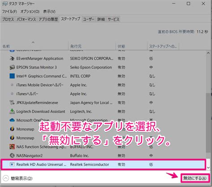Click the Intel Graphics Command Center blue icon
This screenshot has height=187, width=212.
(x=12, y=76)
